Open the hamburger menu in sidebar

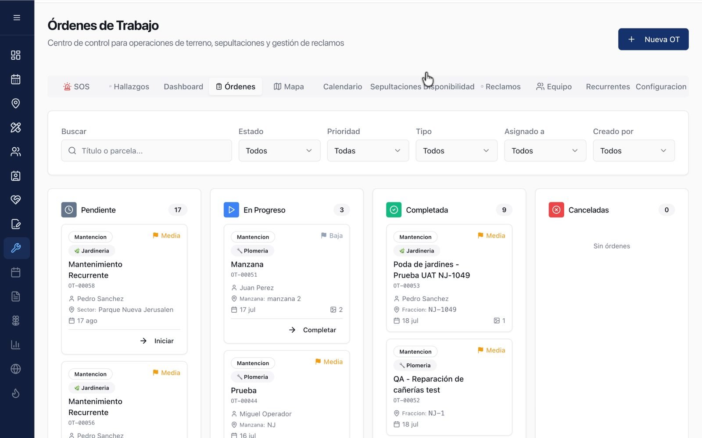pyautogui.click(x=17, y=18)
